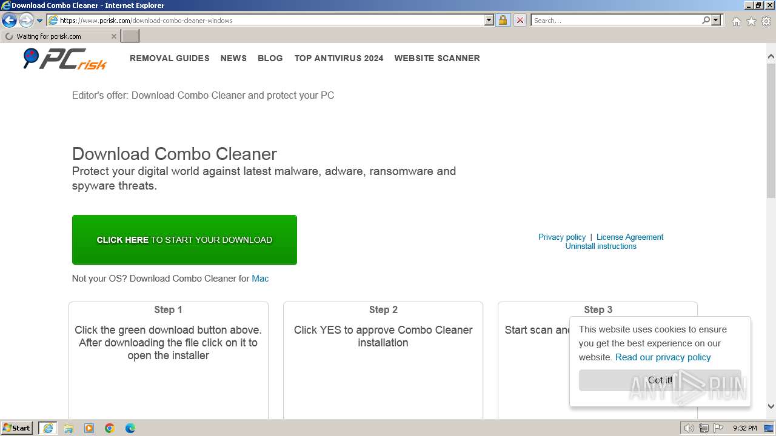Click the security lock icon

tap(503, 21)
